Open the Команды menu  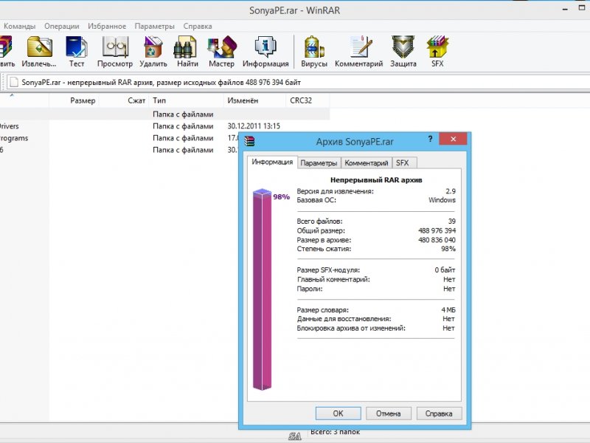click(20, 26)
